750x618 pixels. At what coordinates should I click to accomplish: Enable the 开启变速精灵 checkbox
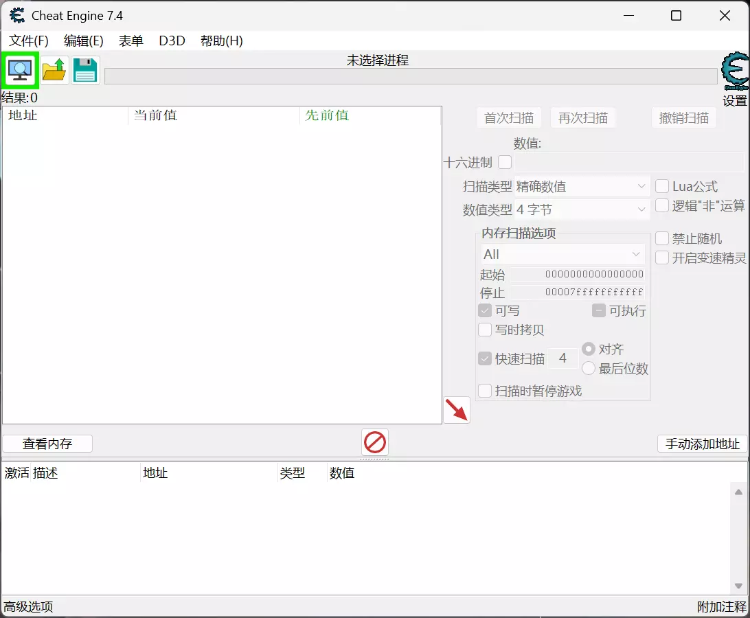[662, 257]
